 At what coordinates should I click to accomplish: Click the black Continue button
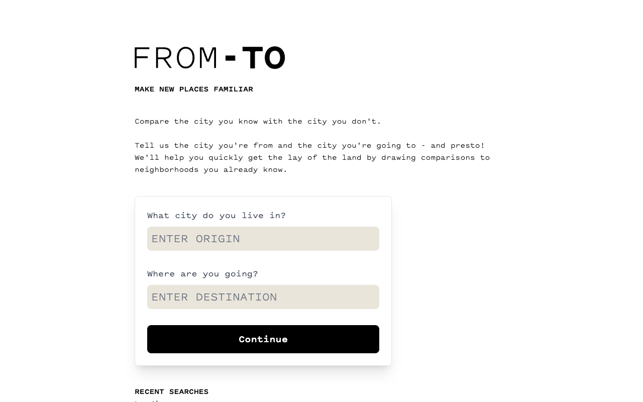point(263,339)
